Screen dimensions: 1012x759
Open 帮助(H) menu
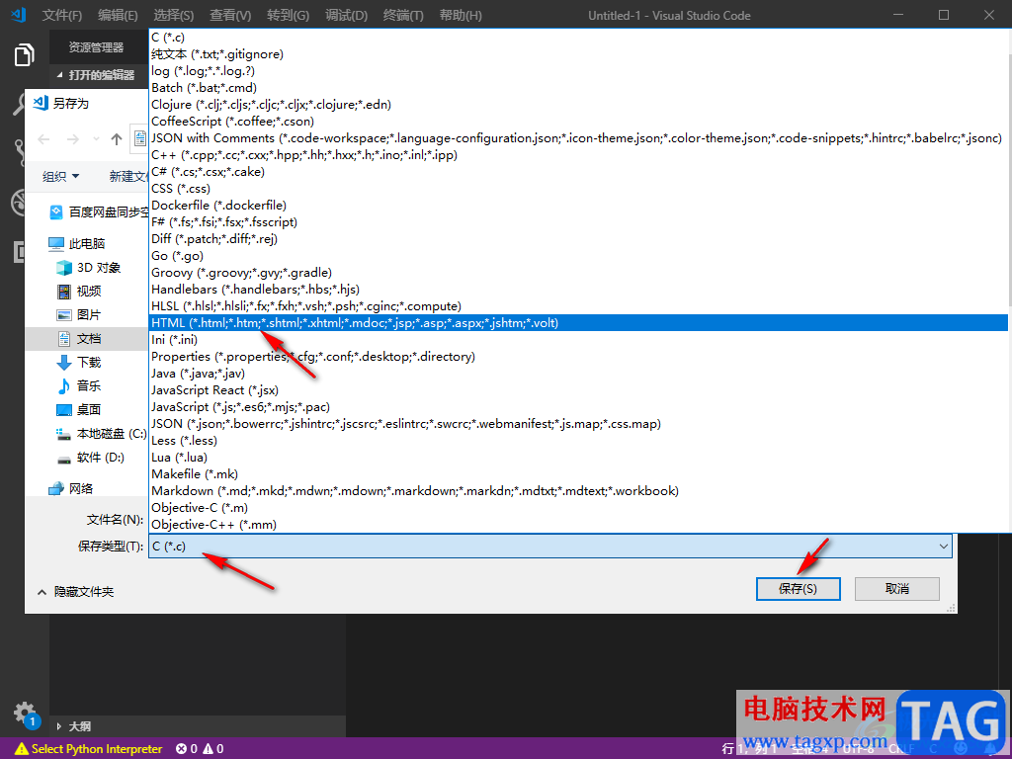tap(461, 16)
